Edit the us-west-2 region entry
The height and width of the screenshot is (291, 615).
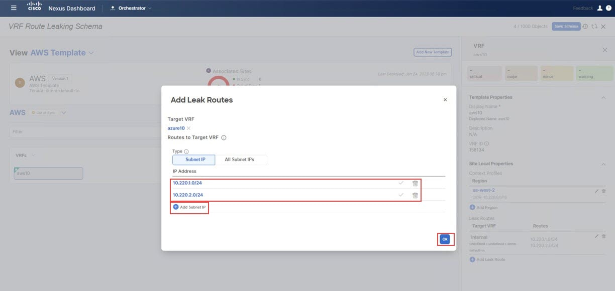point(596,191)
